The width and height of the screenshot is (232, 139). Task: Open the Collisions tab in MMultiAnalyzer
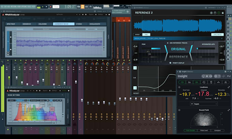coord(45,24)
